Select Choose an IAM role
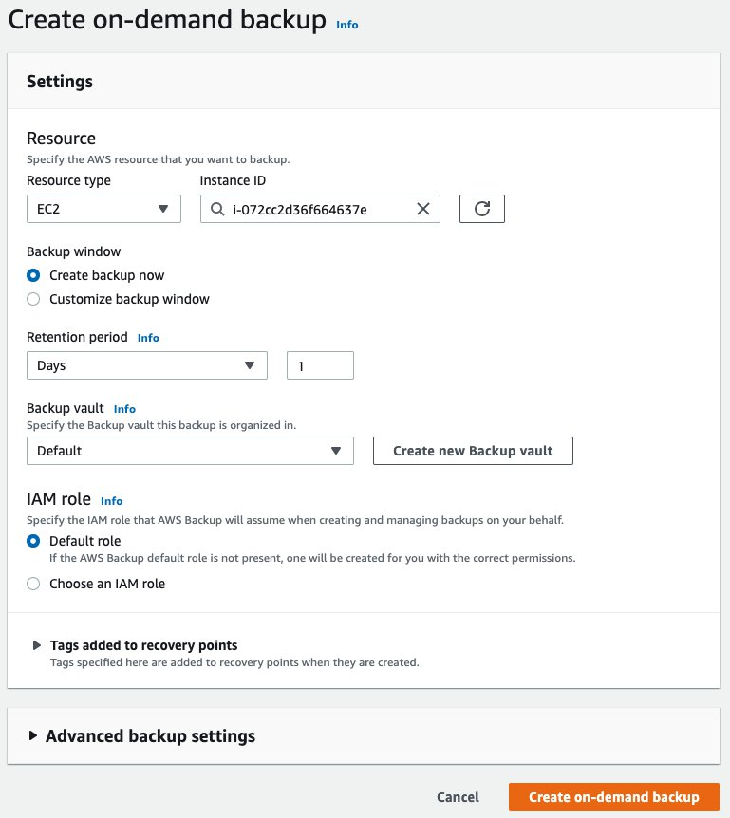 [32, 584]
